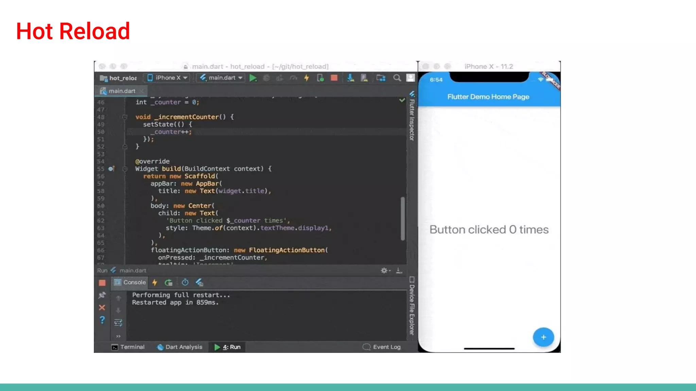Screen dimensions: 696x391
Task: Click the editor vertical scrollbar thumb
Action: click(x=403, y=218)
